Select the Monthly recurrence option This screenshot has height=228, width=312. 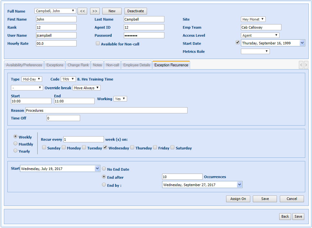coord(15,144)
